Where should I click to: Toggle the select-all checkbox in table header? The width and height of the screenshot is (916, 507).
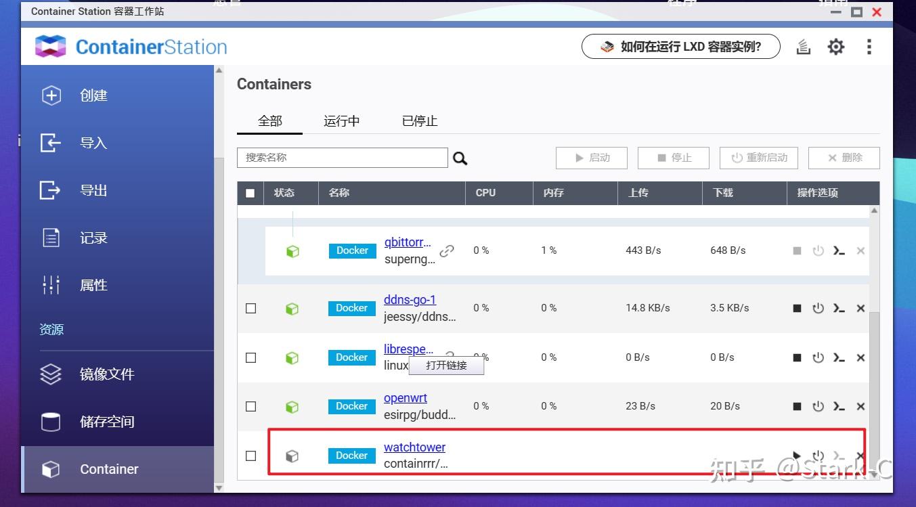250,193
